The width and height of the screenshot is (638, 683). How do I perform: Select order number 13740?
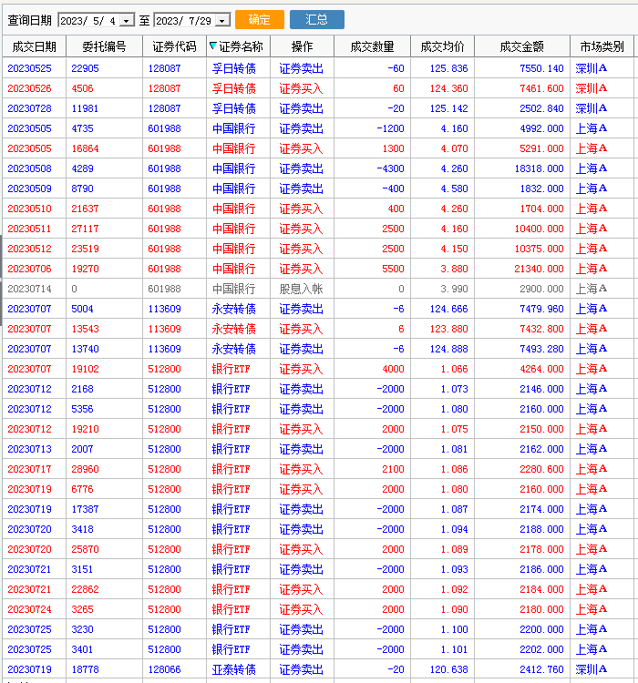coord(85,349)
